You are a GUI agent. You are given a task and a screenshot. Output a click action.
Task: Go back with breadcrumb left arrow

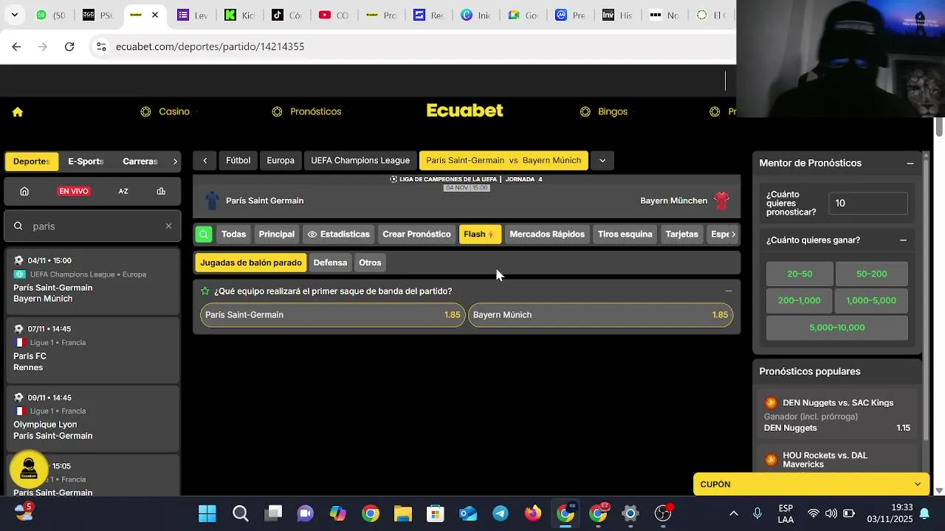pyautogui.click(x=205, y=161)
